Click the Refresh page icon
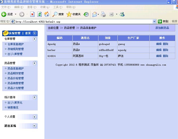Viewport: 178px width, 139px height. coord(40,14)
